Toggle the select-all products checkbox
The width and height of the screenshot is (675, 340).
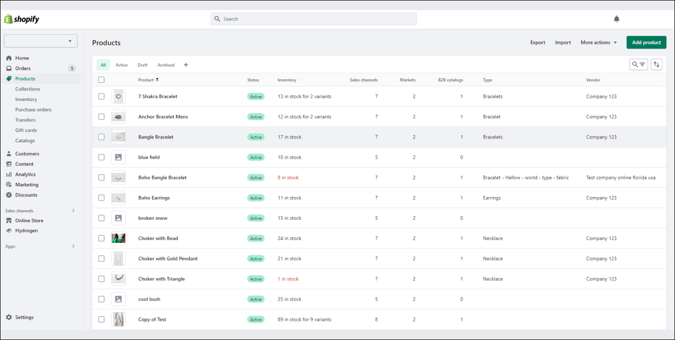pos(102,80)
